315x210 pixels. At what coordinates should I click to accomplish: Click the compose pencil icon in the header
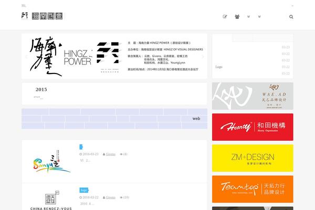coord(225,17)
